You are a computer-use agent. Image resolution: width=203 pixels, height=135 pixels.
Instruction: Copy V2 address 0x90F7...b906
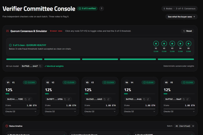65,99
